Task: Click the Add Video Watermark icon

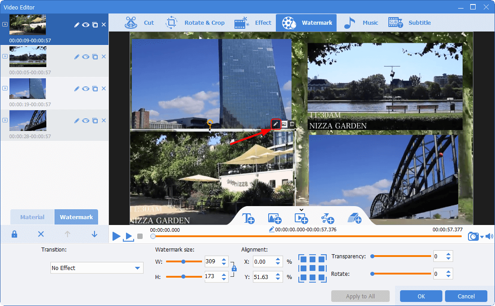Action: [301, 219]
